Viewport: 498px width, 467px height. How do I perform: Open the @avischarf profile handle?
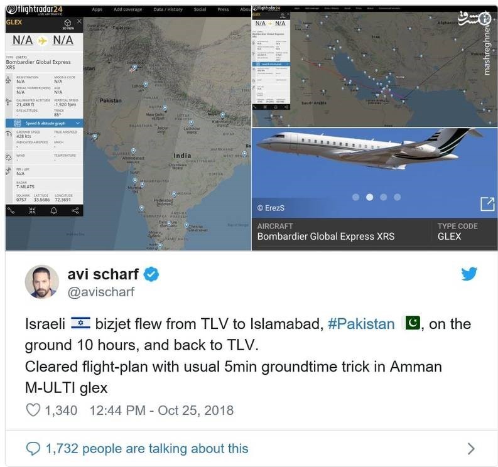101,292
